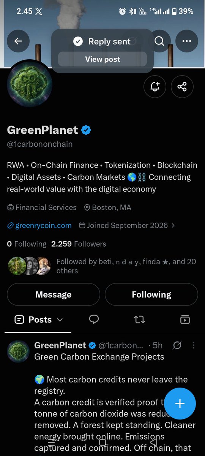Open the Followed by beti mutual followers
Viewport: 205px width, 456px height.
pyautogui.click(x=102, y=266)
